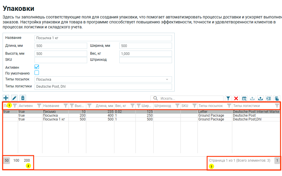Click the red X clear filter icon
The width and height of the screenshot is (282, 176).
(236, 99)
